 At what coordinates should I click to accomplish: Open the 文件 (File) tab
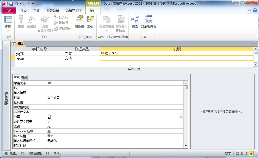click(9, 11)
